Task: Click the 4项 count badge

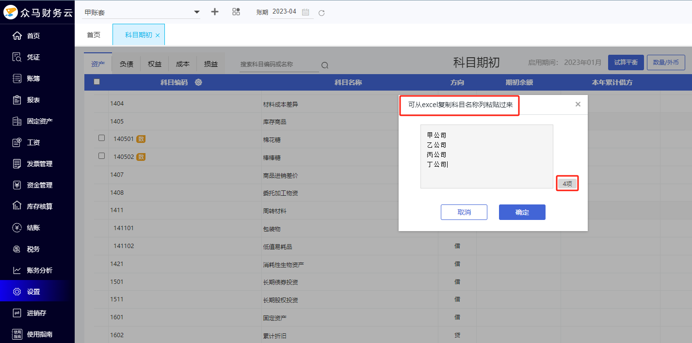Action: (x=567, y=184)
